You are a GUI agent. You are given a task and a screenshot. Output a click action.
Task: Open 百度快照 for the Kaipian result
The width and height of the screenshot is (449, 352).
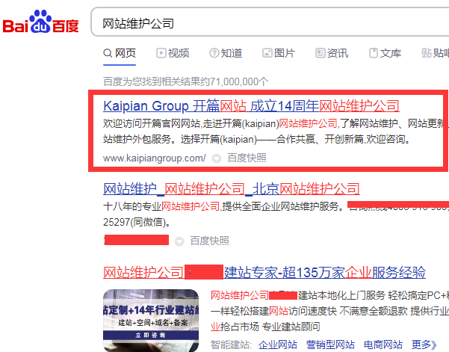point(247,158)
